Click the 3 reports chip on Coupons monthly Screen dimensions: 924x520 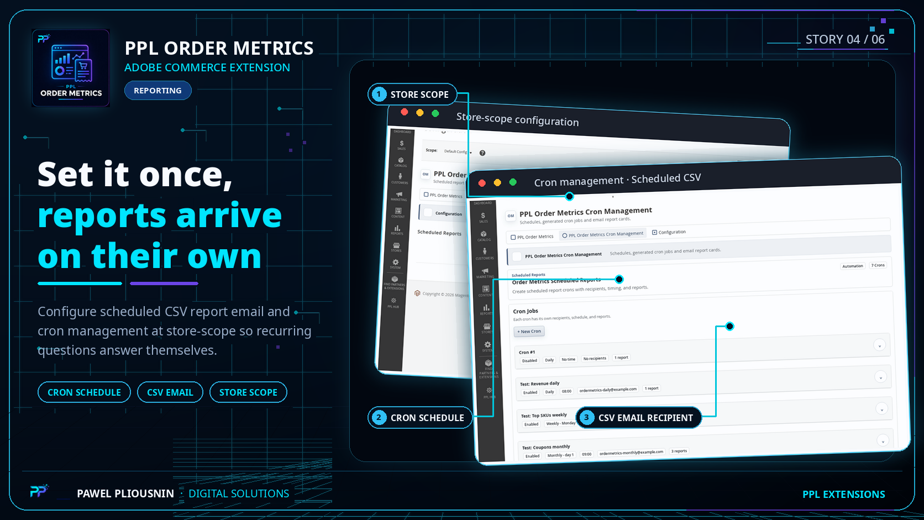(679, 451)
